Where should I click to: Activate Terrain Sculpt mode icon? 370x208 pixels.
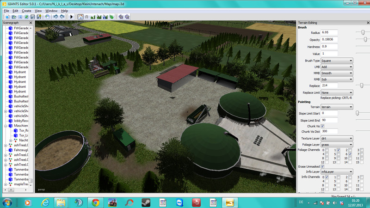(93, 17)
